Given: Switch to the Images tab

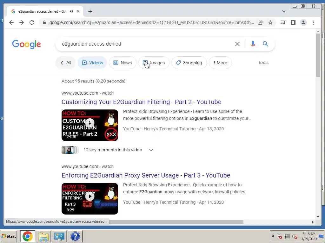Looking at the screenshot, I should (154, 63).
